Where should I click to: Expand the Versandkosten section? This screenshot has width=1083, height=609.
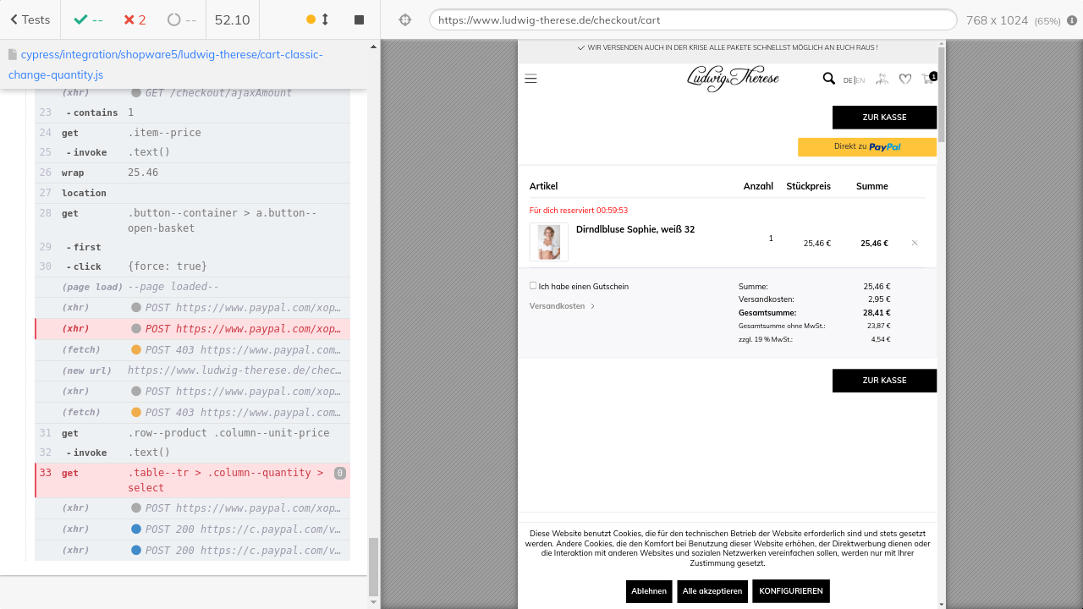click(x=562, y=306)
